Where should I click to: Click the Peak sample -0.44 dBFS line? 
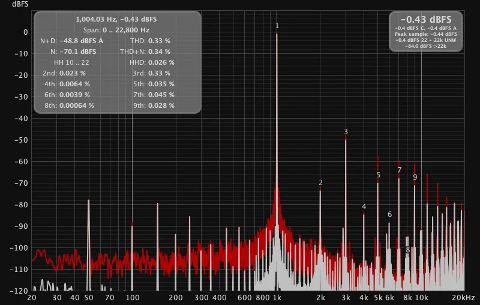(x=426, y=34)
